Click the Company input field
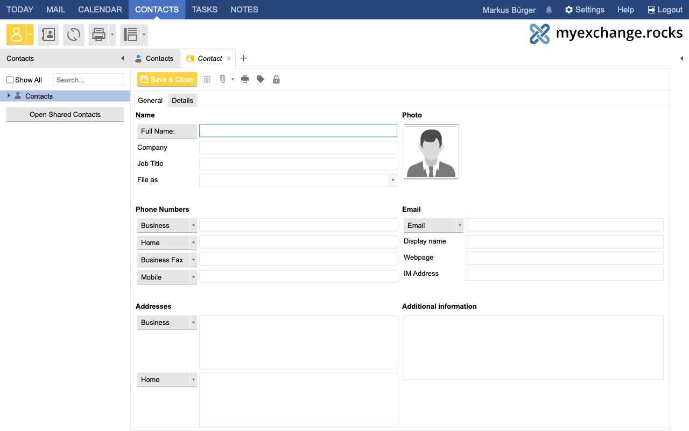Screen dimensions: 689x431 click(x=298, y=148)
